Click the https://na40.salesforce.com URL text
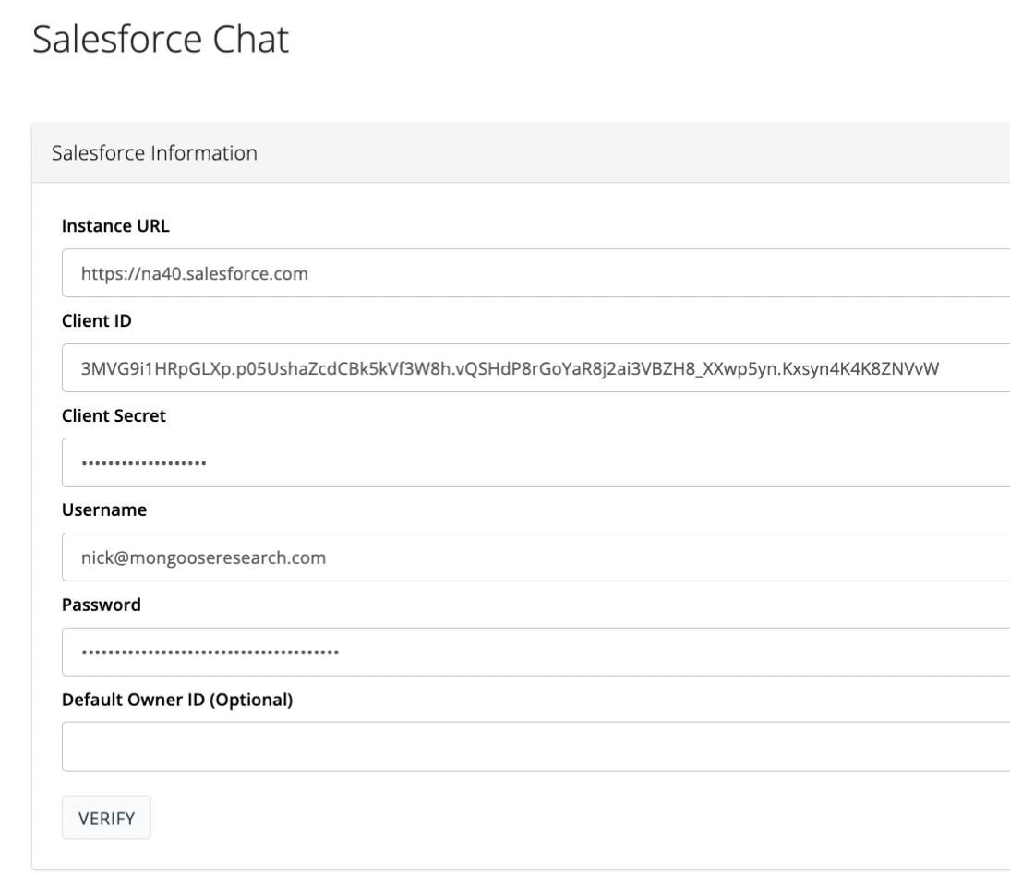This screenshot has width=1010, height=875. click(194, 273)
